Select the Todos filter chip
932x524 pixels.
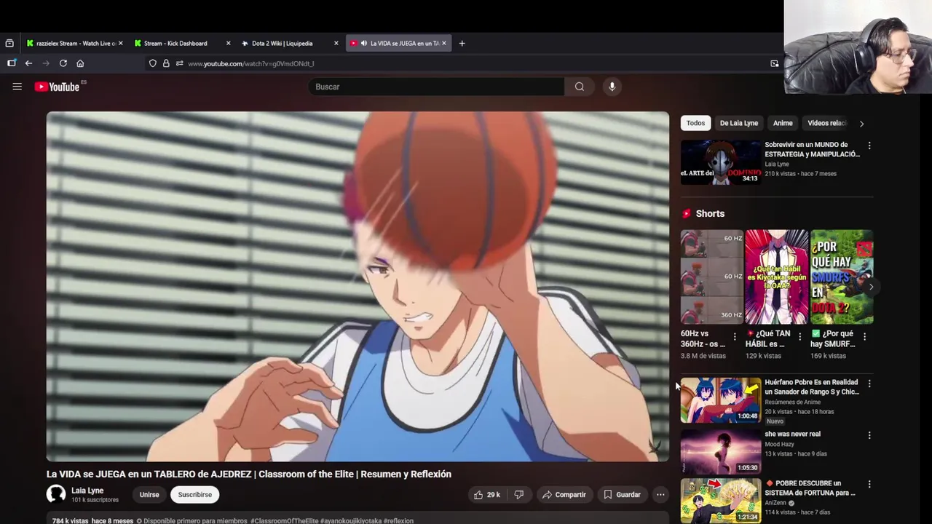tap(695, 123)
